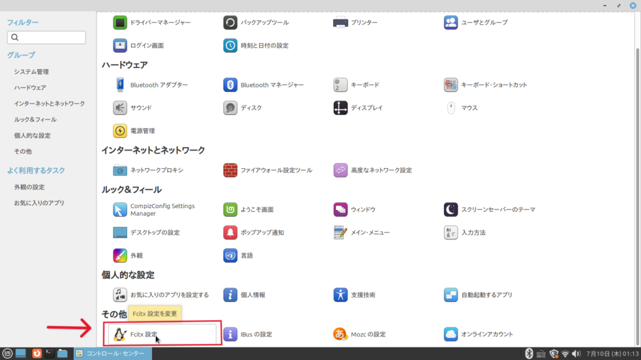641x360 pixels.
Task: Open 支援技術 accessibility icon
Action: (x=341, y=295)
